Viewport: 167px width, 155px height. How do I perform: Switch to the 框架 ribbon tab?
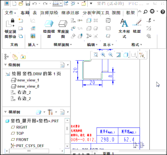[130, 13]
